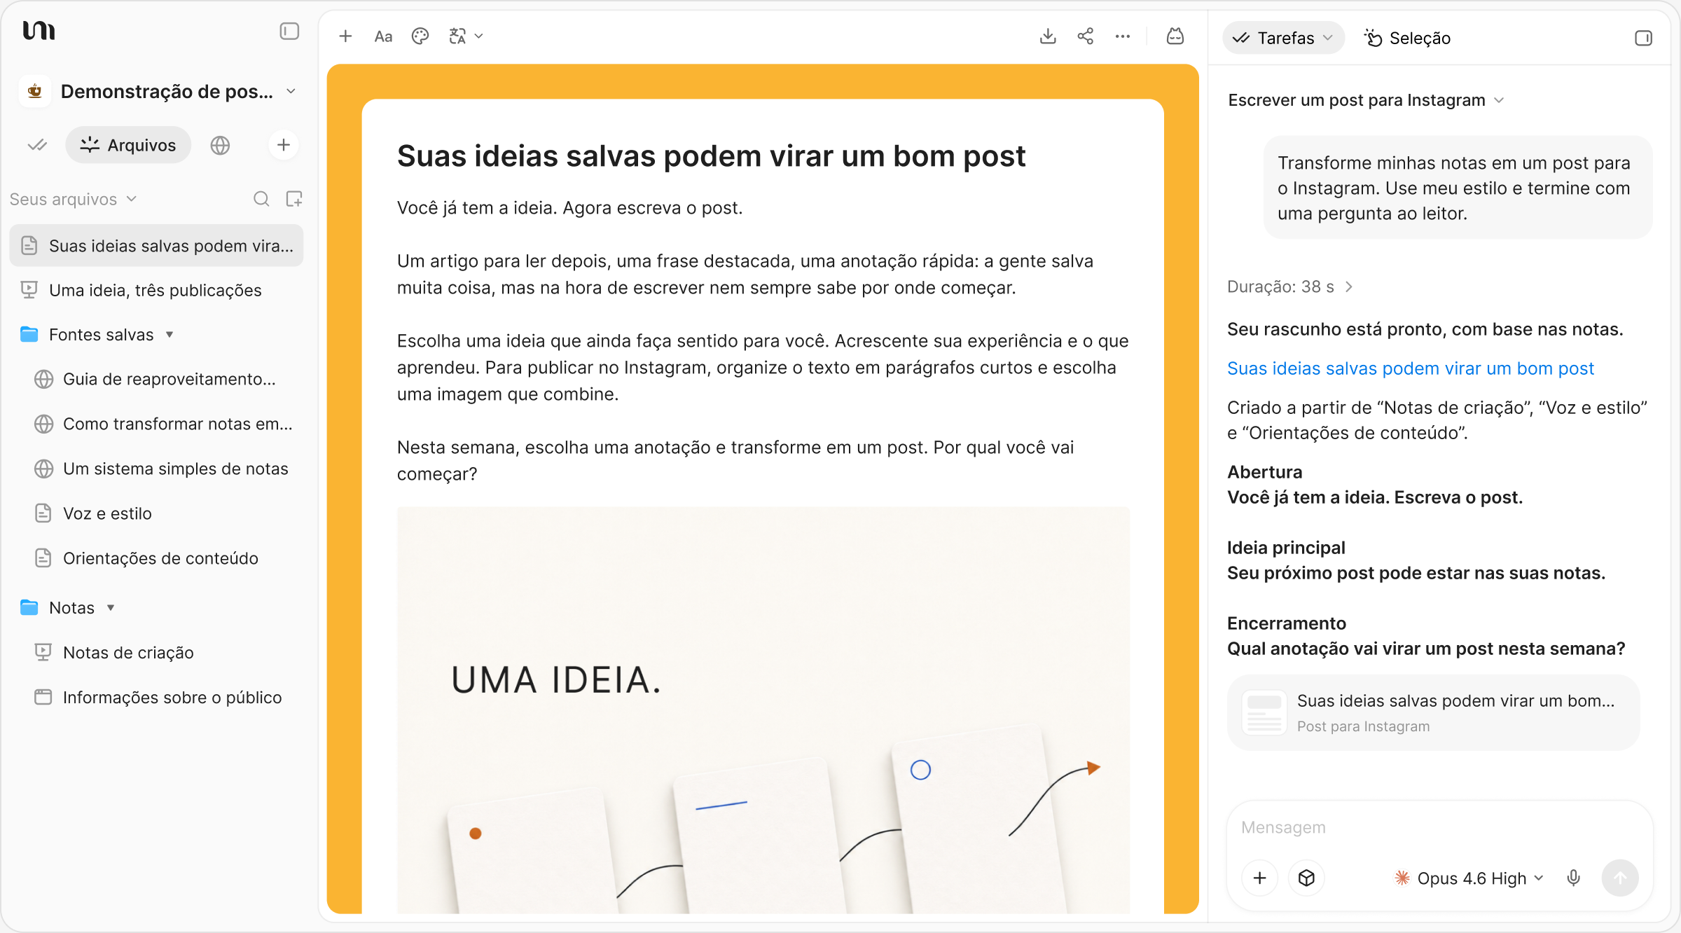Image resolution: width=1681 pixels, height=933 pixels.
Task: Click the Ideia principal heading in chat
Action: (x=1286, y=548)
